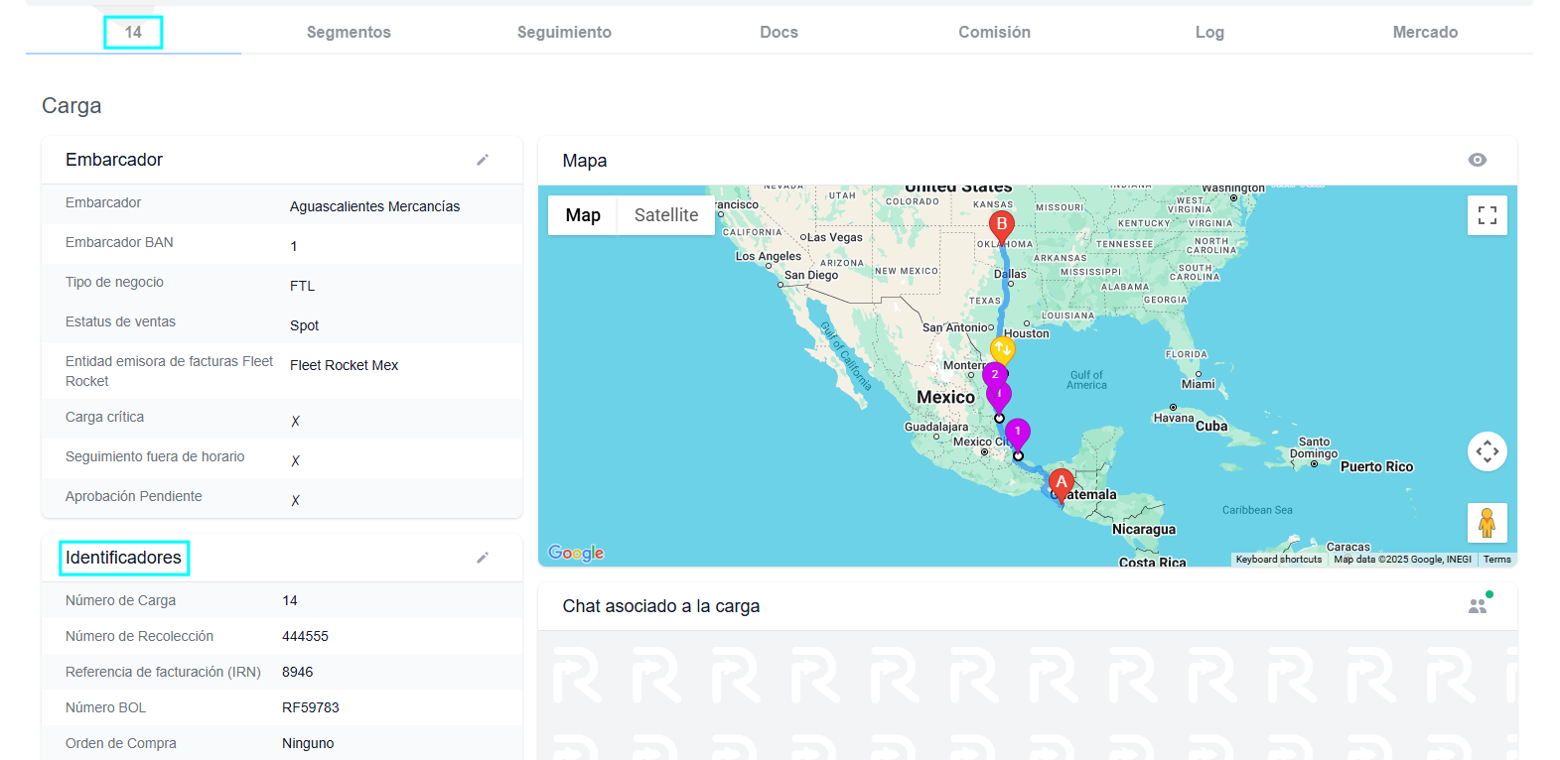Open the Mercado tab
The image size is (1560, 760).
click(1425, 32)
